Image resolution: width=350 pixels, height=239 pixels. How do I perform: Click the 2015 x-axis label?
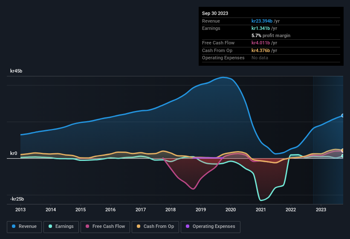[x=81, y=210]
